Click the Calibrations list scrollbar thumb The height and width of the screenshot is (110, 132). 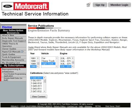[45, 81]
